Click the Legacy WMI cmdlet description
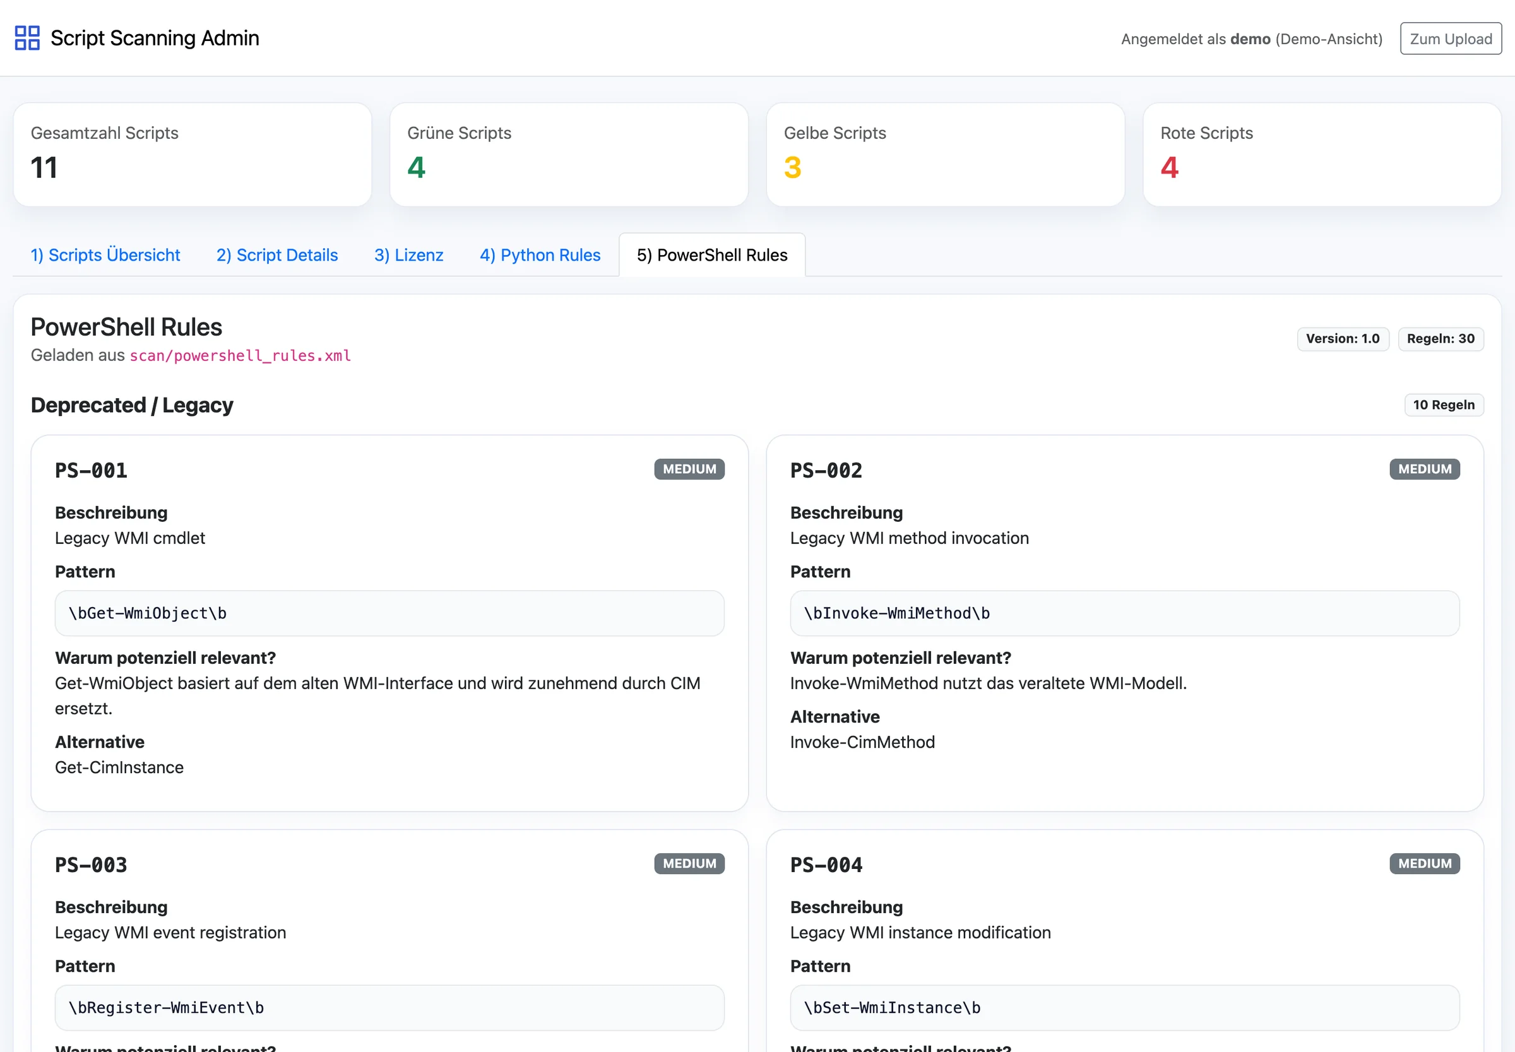 coord(130,538)
